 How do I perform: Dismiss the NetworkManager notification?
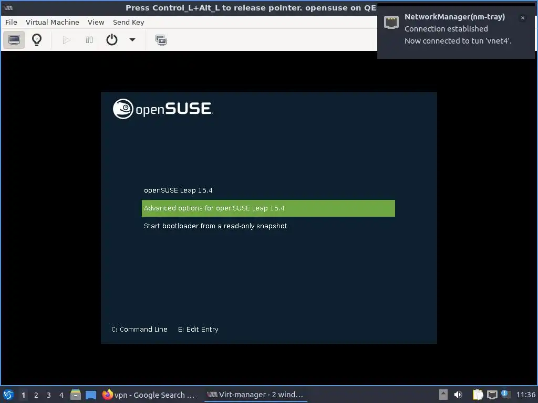click(523, 18)
